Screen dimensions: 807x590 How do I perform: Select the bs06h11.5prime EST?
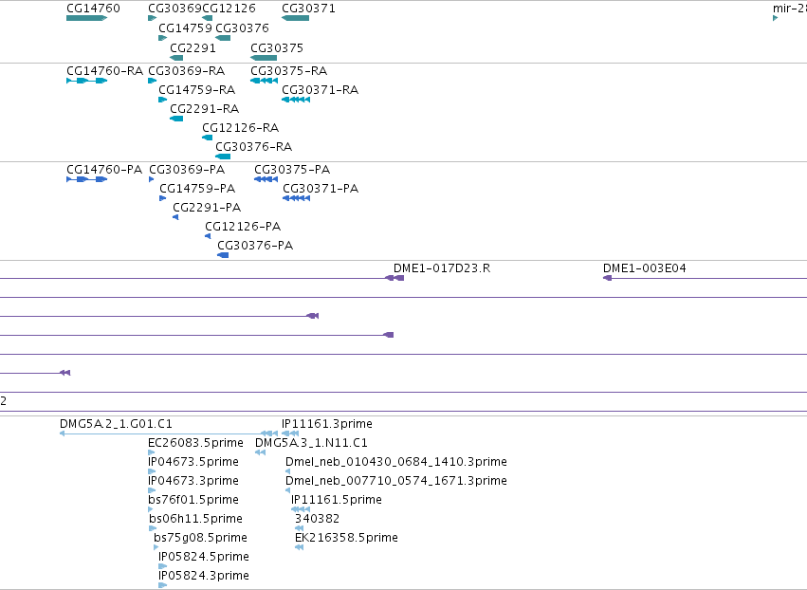pyautogui.click(x=153, y=528)
